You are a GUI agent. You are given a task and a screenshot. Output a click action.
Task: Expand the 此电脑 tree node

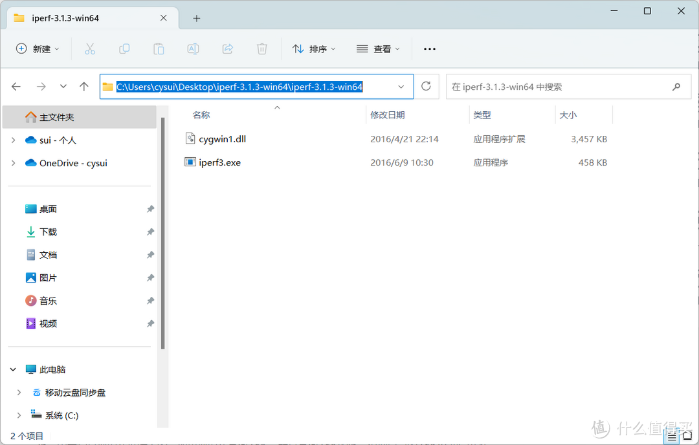click(x=13, y=369)
